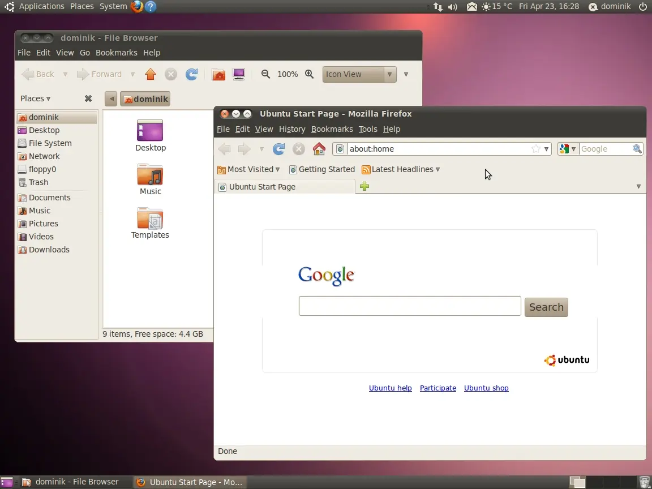
Task: Open a new tab with the green plus
Action: click(364, 186)
